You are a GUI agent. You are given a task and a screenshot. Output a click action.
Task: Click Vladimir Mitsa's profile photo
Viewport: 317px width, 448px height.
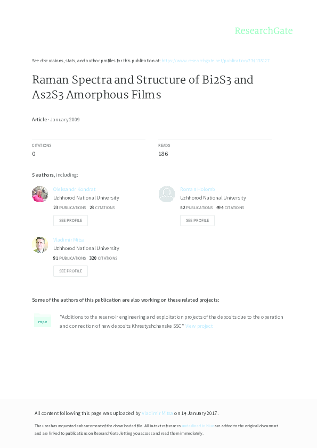click(x=40, y=244)
